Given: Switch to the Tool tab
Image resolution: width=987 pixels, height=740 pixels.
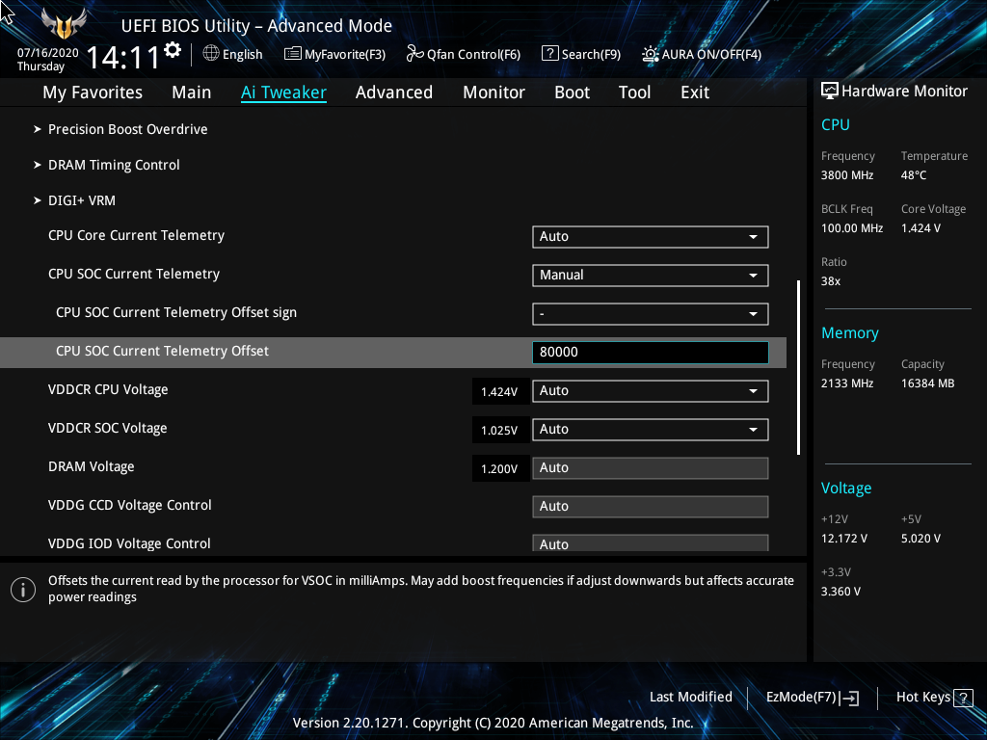Looking at the screenshot, I should [x=634, y=92].
